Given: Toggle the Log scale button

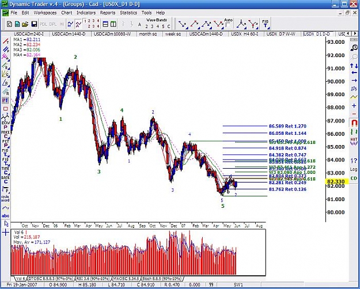Looking at the screenshot, I should pos(354,169).
